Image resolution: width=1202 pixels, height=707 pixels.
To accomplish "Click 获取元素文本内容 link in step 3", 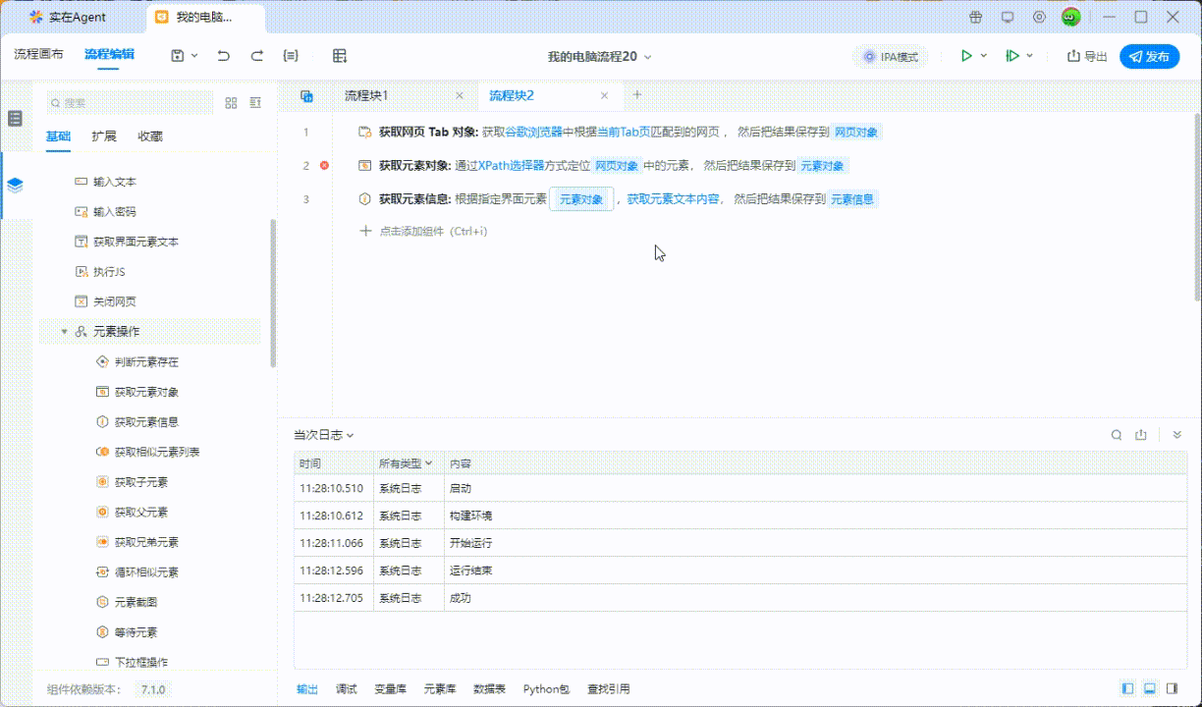I will click(x=675, y=199).
